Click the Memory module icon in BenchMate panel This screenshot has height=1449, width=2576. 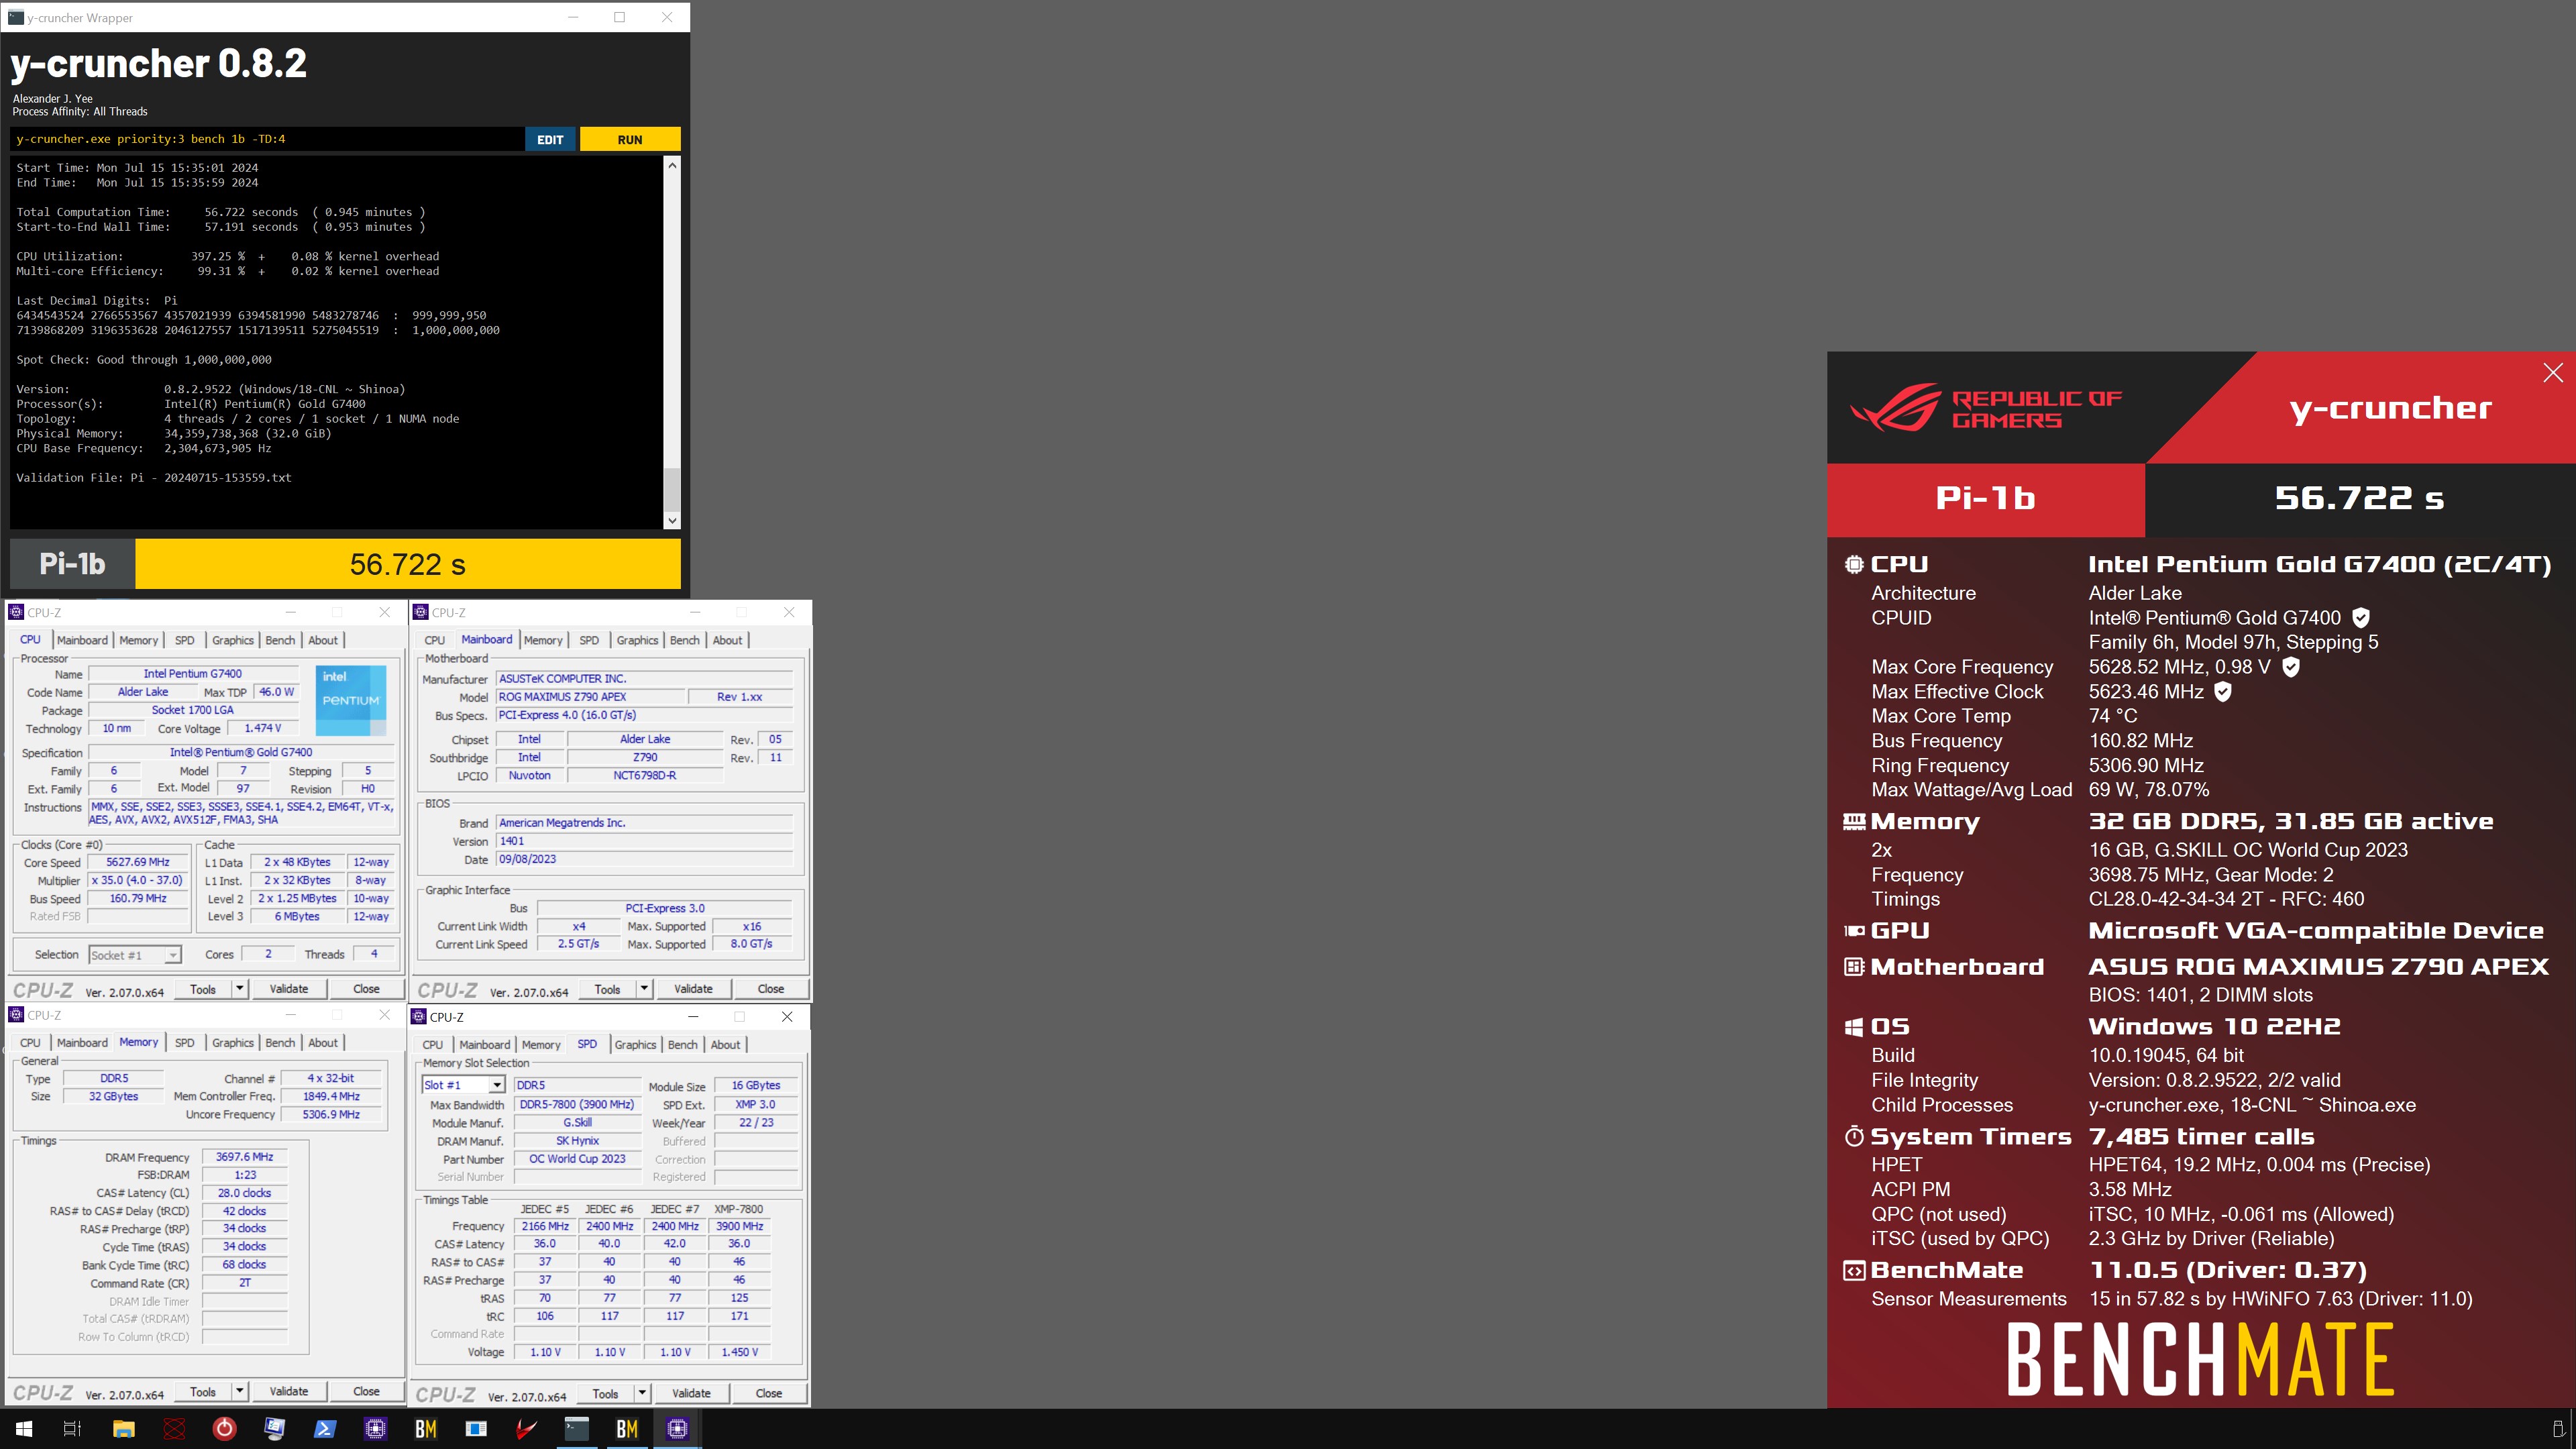point(1854,822)
